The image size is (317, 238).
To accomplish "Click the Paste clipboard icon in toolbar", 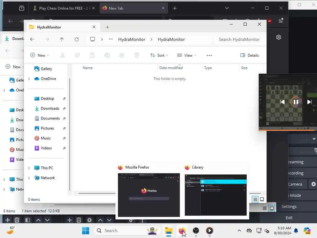I will 92,55.
